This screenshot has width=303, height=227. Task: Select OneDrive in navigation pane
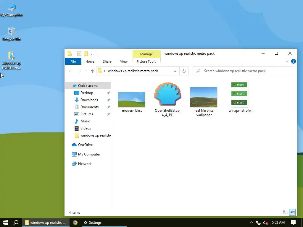pyautogui.click(x=85, y=145)
